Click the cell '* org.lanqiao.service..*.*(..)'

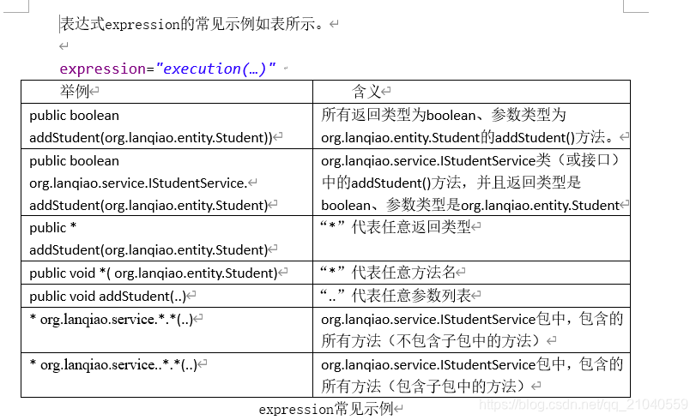113,364
